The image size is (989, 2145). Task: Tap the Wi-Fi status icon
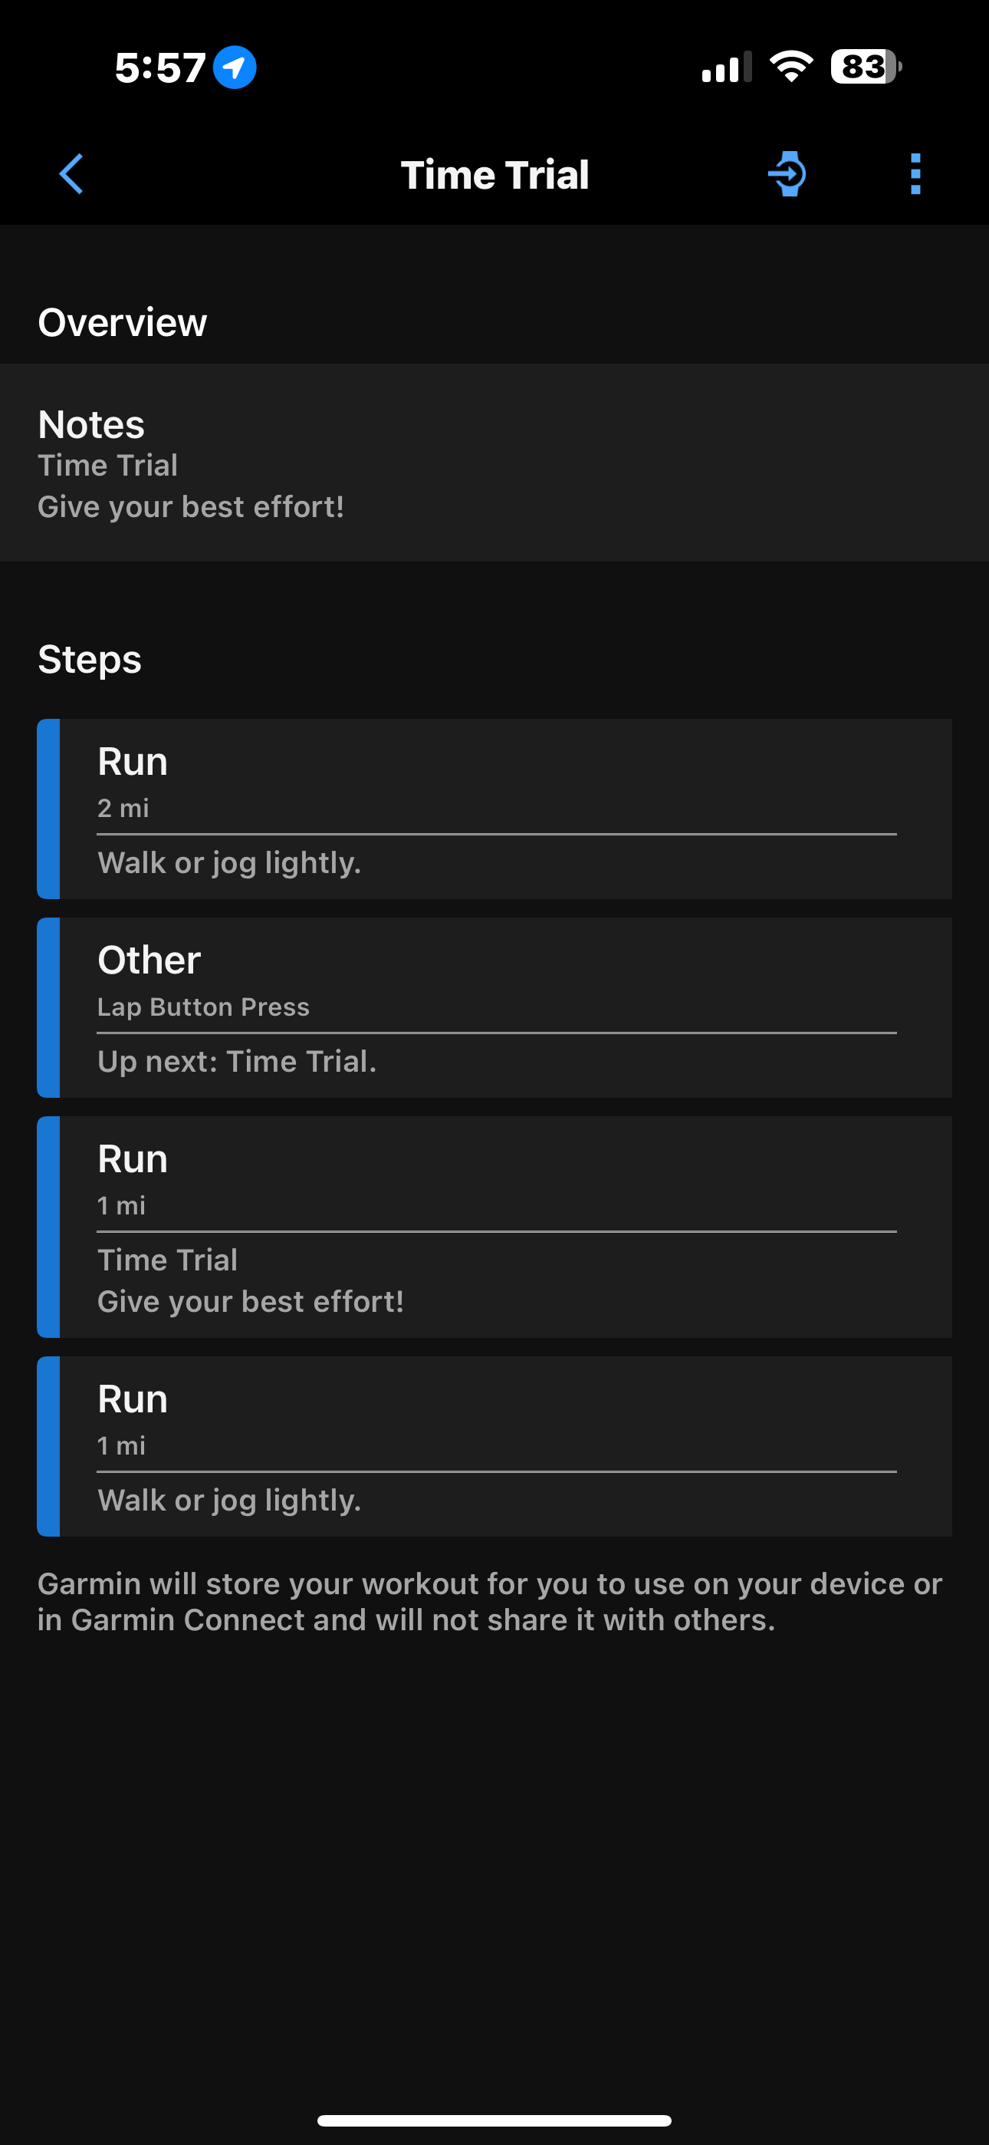tap(791, 67)
